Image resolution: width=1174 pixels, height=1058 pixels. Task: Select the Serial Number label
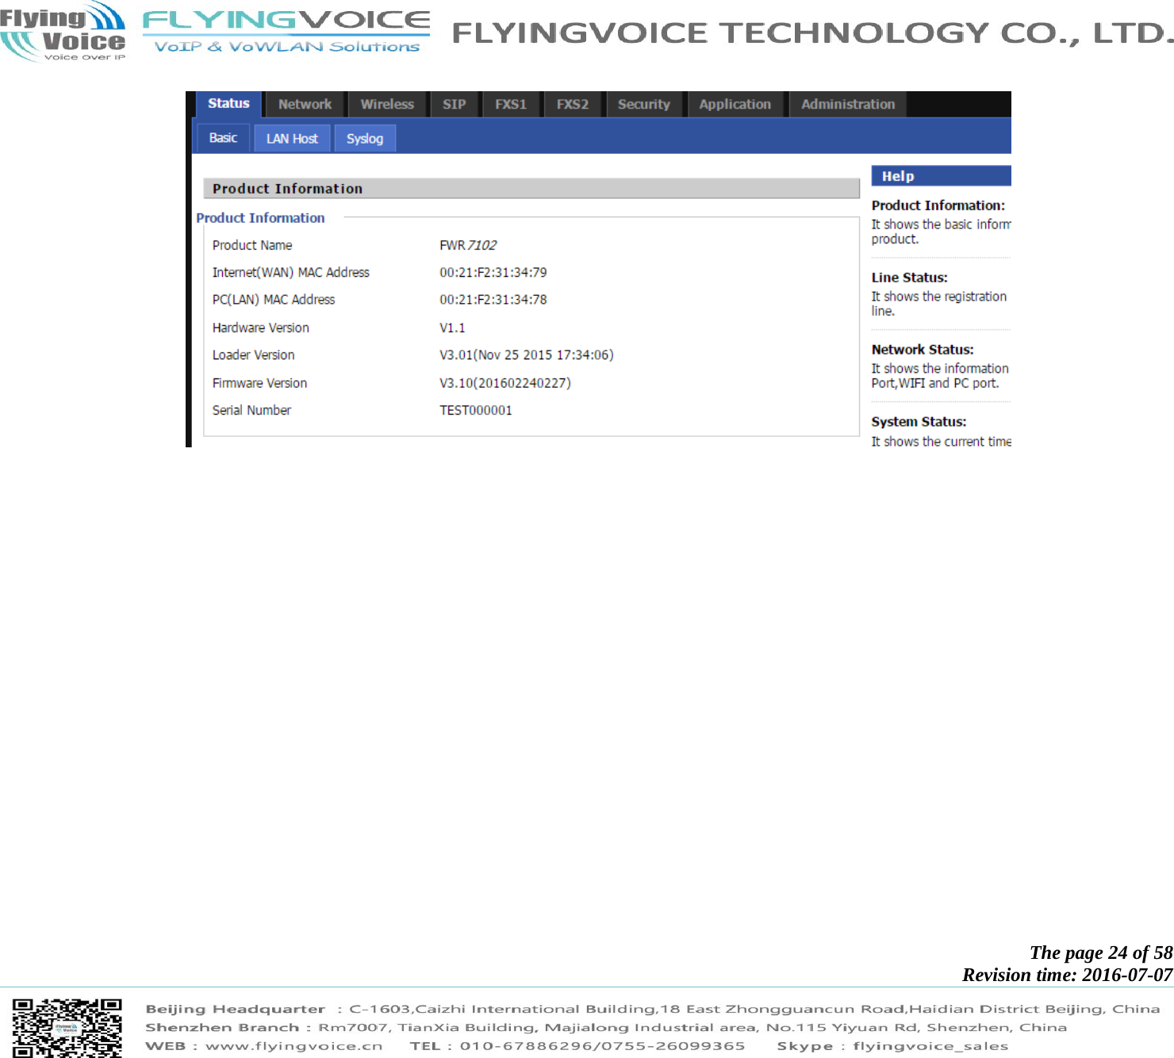(x=251, y=411)
